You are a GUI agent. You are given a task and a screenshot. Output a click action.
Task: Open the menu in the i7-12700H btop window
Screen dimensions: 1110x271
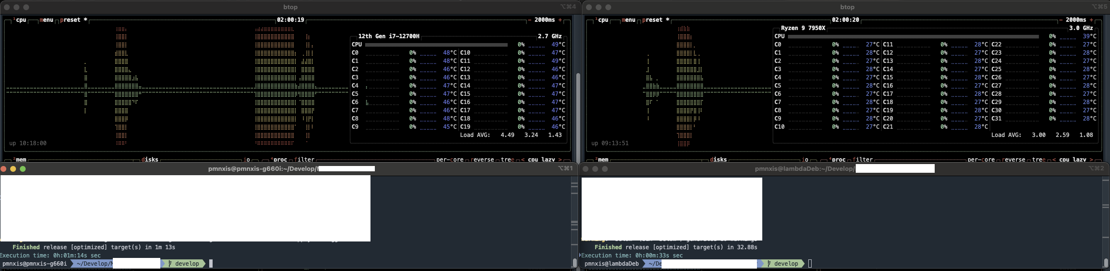click(46, 20)
